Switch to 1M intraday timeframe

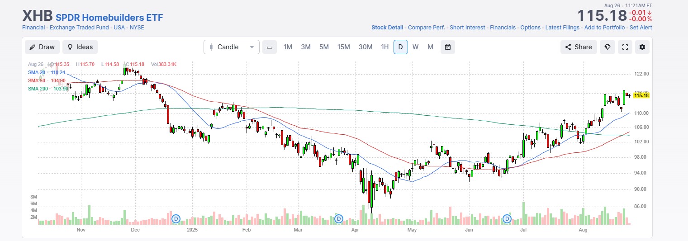pos(288,47)
